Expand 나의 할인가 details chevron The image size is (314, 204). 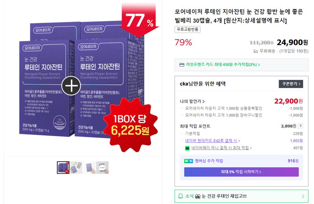tap(203, 102)
